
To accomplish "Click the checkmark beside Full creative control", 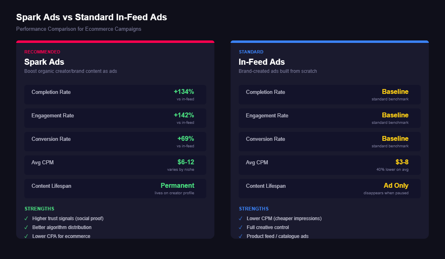I will click(x=240, y=227).
